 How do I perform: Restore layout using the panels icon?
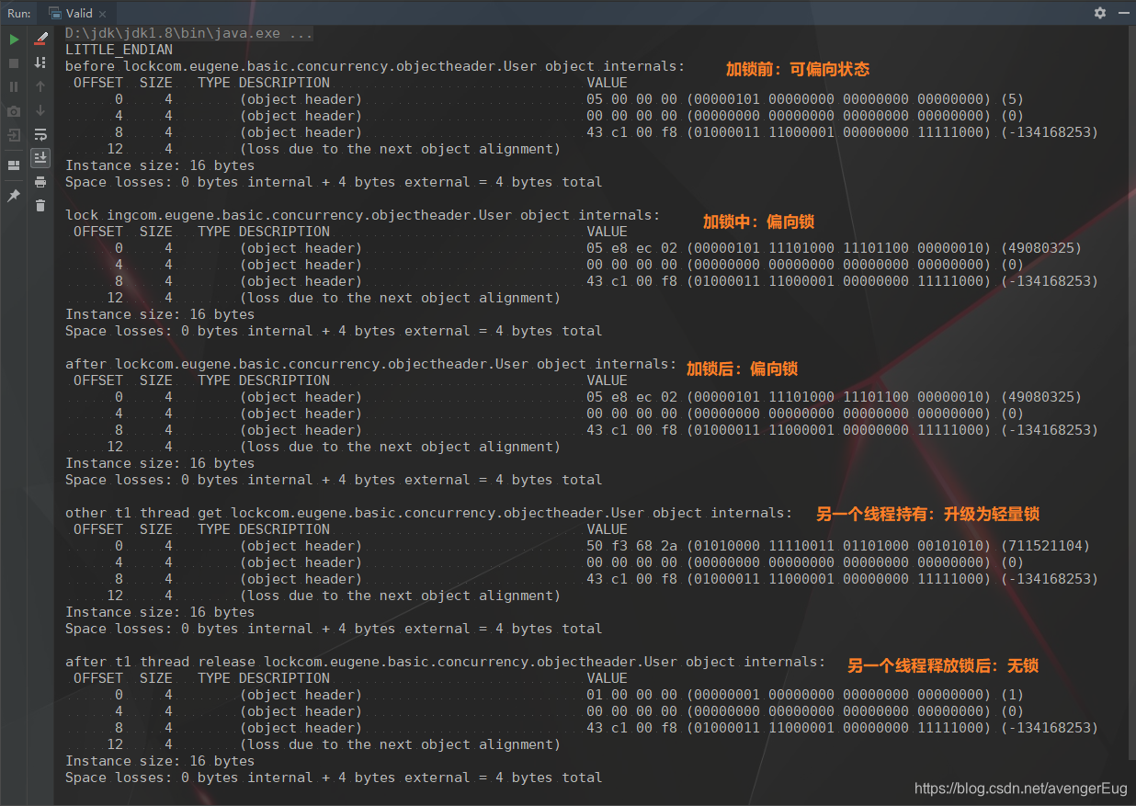[14, 165]
